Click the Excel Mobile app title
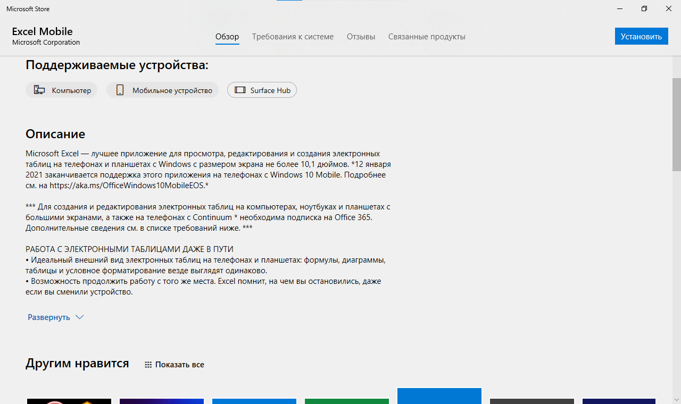Image resolution: width=681 pixels, height=404 pixels. pos(42,31)
